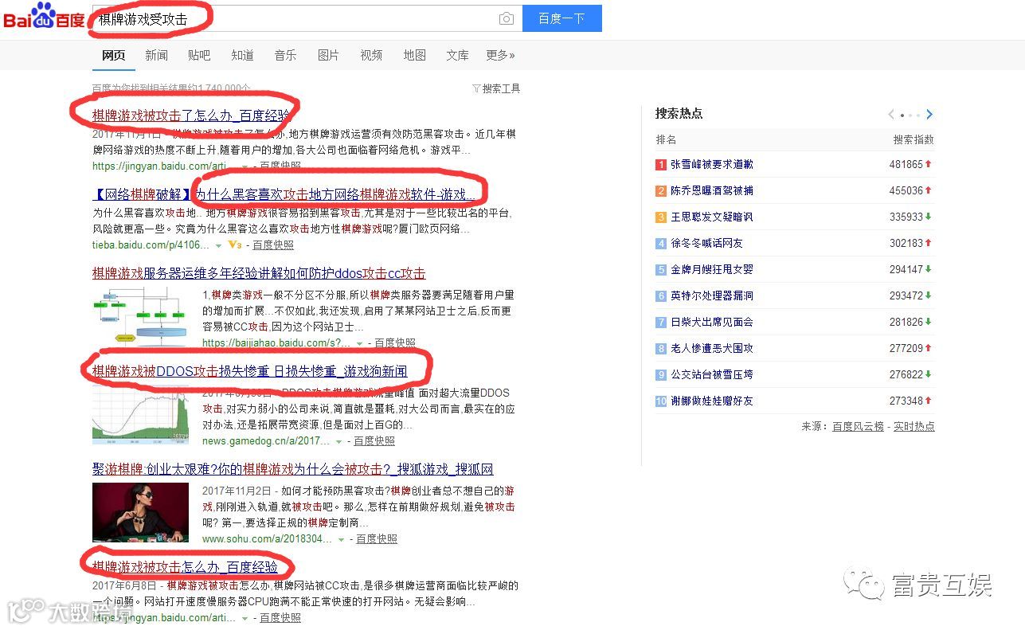The width and height of the screenshot is (1025, 630).
Task: Go to previous 搜索热点 page chevron
Action: (891, 115)
